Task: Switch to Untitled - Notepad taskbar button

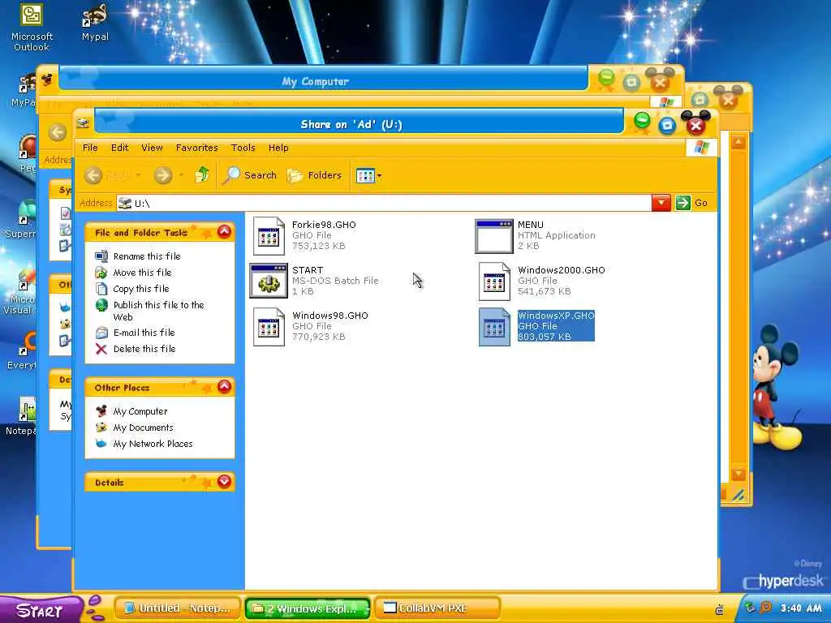Action: (x=177, y=608)
